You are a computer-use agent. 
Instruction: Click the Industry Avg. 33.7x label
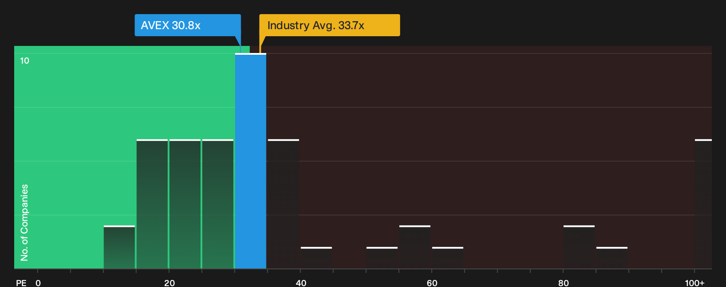pyautogui.click(x=329, y=25)
